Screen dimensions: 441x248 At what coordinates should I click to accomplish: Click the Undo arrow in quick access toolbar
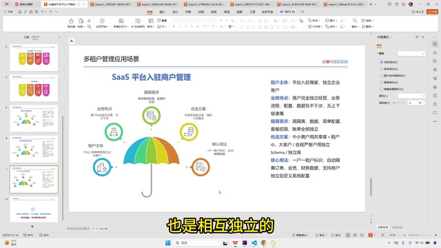click(x=43, y=12)
